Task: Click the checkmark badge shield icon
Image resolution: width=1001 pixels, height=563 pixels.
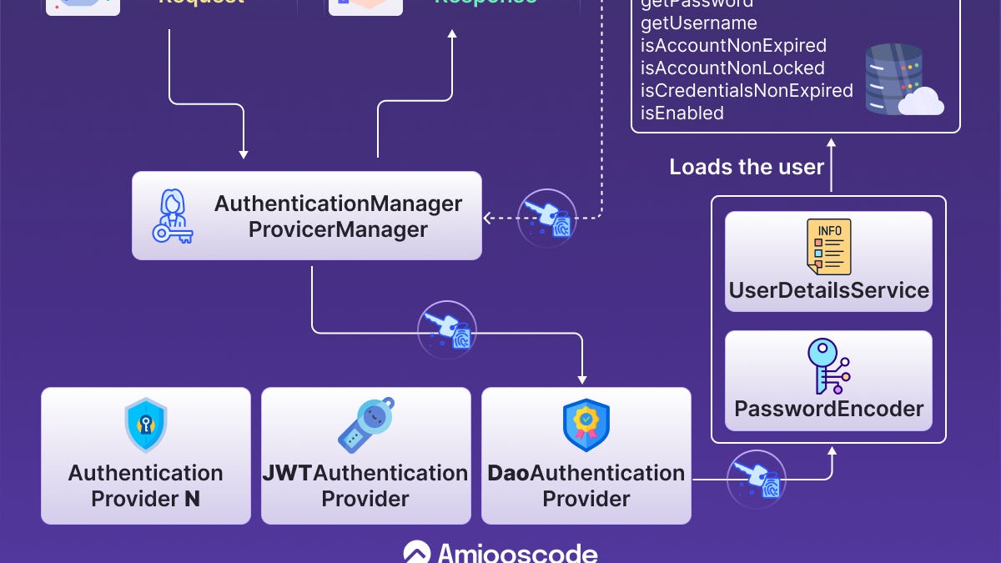Action: 586,425
